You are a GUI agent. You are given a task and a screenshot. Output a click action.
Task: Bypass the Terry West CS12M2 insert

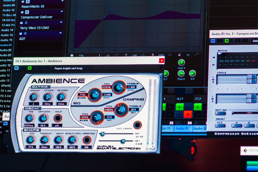[x=21, y=23]
